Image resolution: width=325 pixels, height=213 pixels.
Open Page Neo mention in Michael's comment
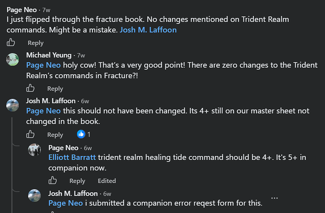coord(43,65)
